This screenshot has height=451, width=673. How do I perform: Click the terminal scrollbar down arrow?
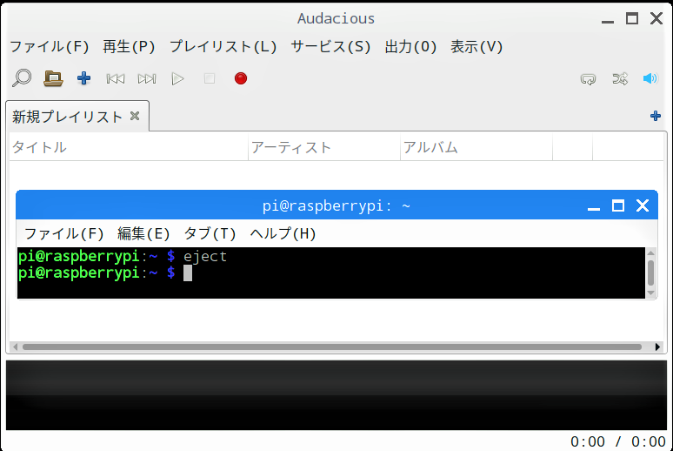click(650, 293)
